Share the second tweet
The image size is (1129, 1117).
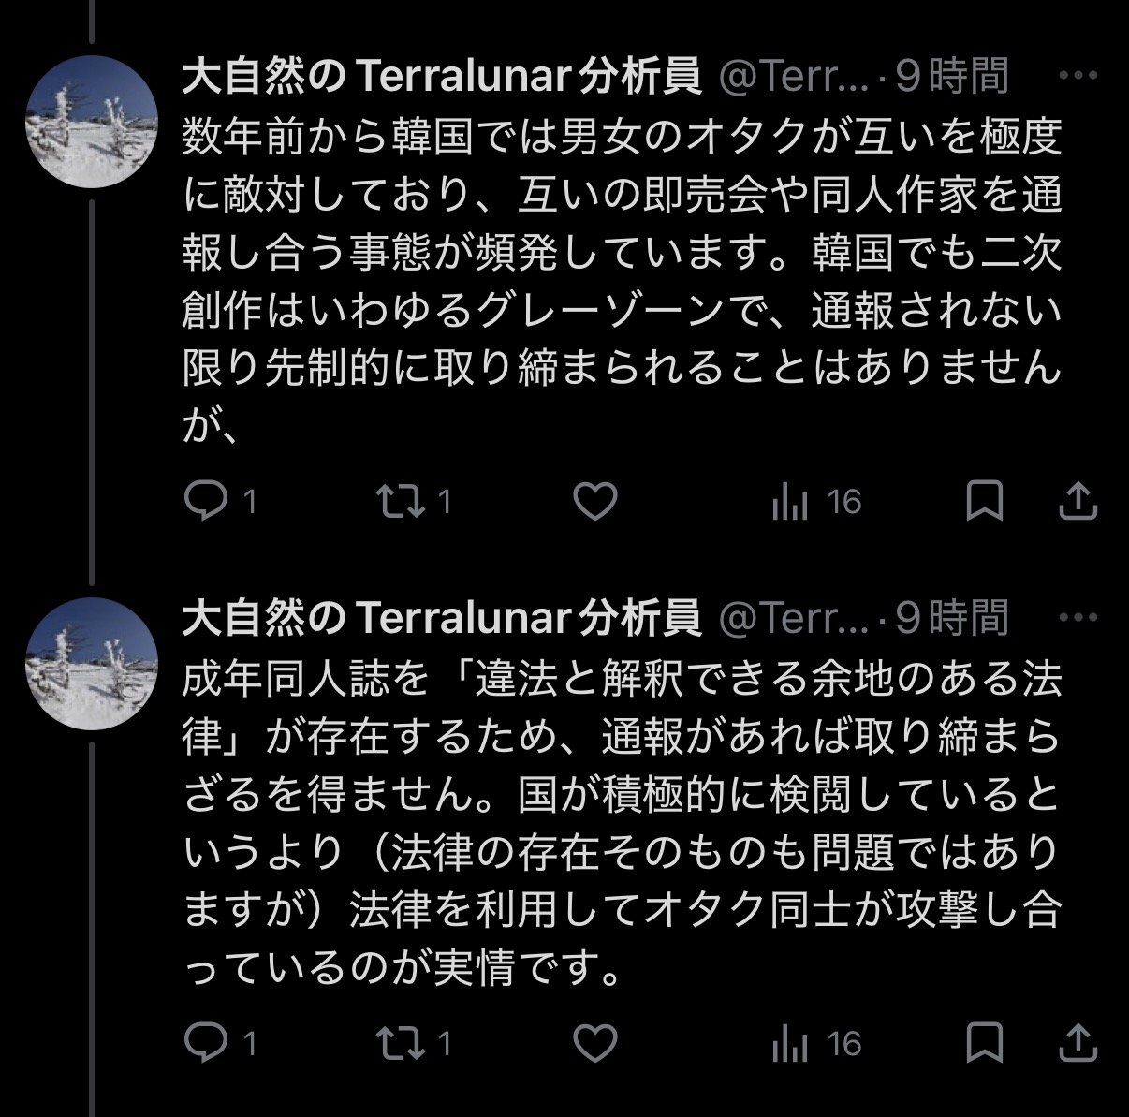tap(1078, 1042)
